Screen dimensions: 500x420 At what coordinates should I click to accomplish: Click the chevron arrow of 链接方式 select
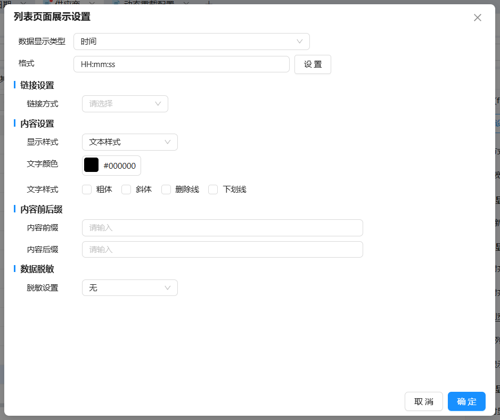click(158, 104)
